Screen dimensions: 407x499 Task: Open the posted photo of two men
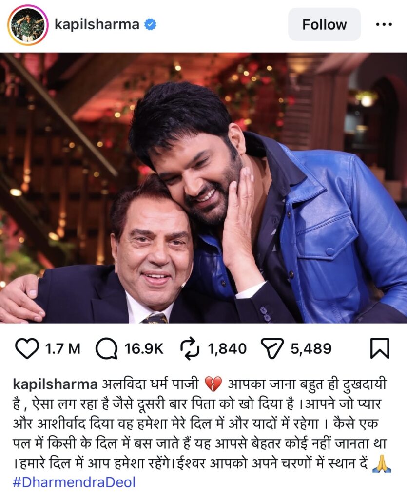(x=204, y=188)
